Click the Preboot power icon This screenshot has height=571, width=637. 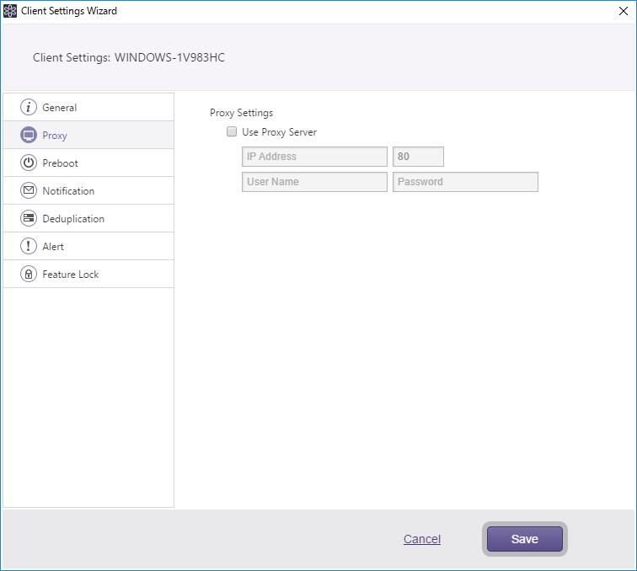(29, 163)
